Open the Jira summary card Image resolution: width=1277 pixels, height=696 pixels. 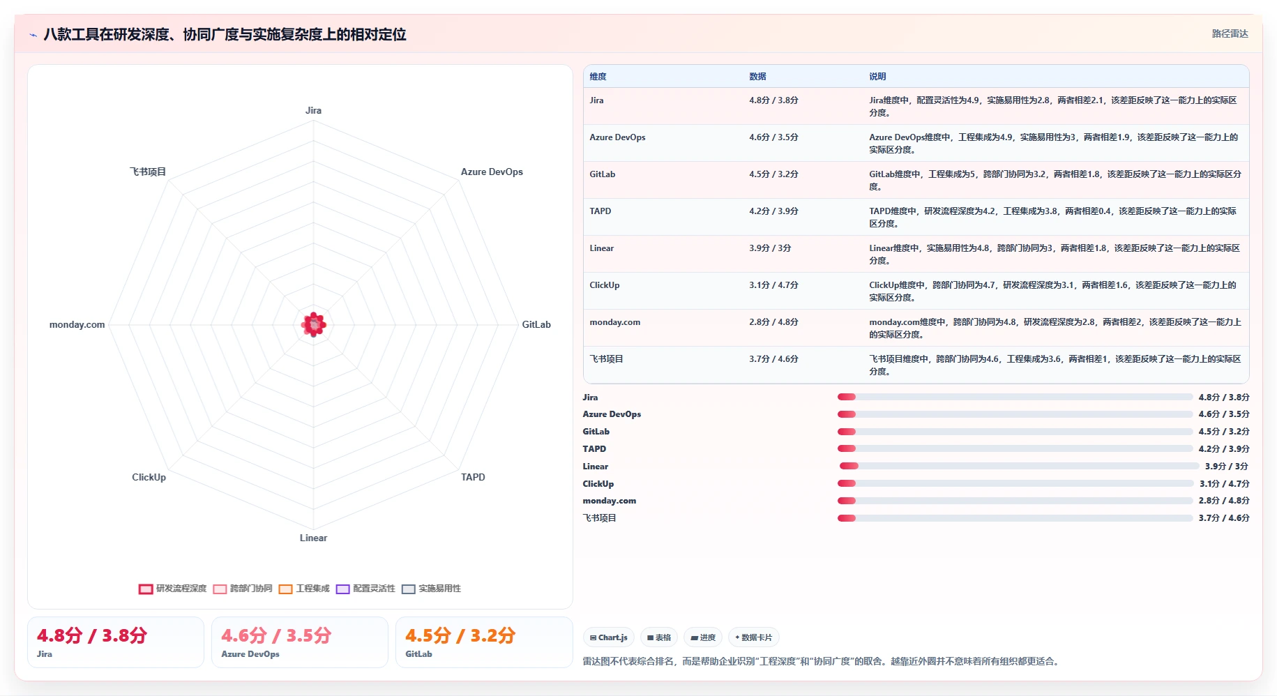(x=116, y=642)
